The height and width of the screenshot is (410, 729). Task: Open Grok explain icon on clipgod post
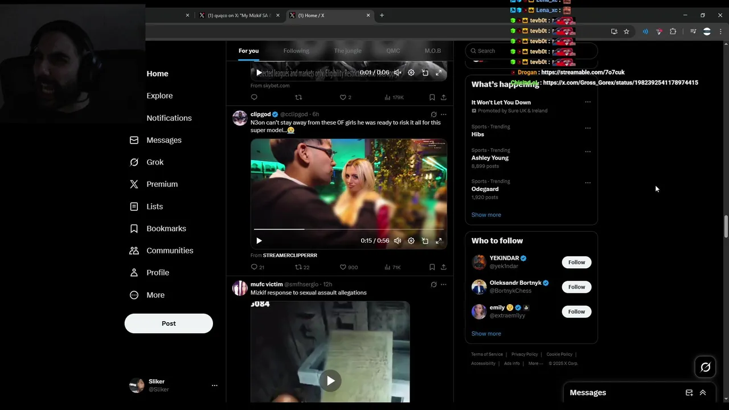click(x=433, y=114)
